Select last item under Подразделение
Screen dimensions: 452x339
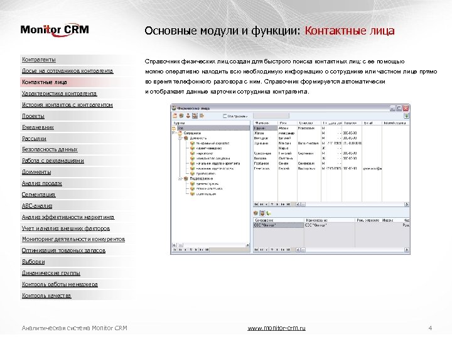pyautogui.click(x=206, y=194)
